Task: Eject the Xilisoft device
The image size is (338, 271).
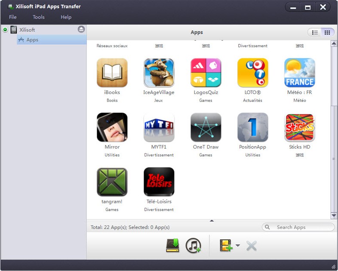Action: click(81, 29)
